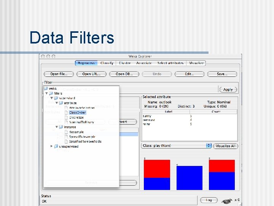The width and height of the screenshot is (274, 206).
Task: Select the StratifiedRemoveFolds filter
Action: (85, 142)
